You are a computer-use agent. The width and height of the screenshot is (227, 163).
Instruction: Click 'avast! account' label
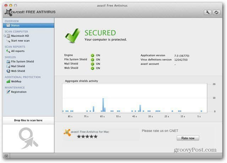[x=150, y=64]
